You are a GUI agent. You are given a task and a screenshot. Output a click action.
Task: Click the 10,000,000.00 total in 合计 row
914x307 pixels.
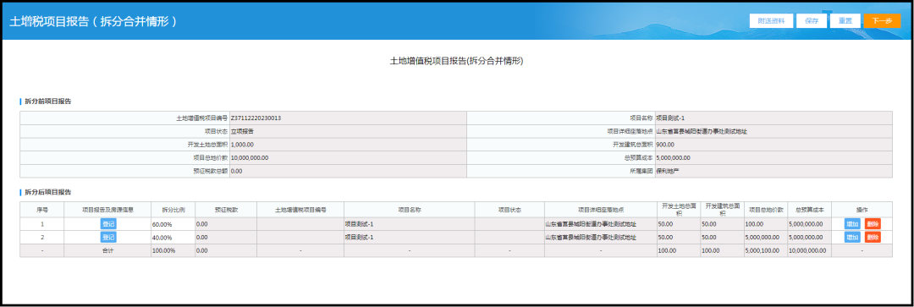click(x=808, y=250)
